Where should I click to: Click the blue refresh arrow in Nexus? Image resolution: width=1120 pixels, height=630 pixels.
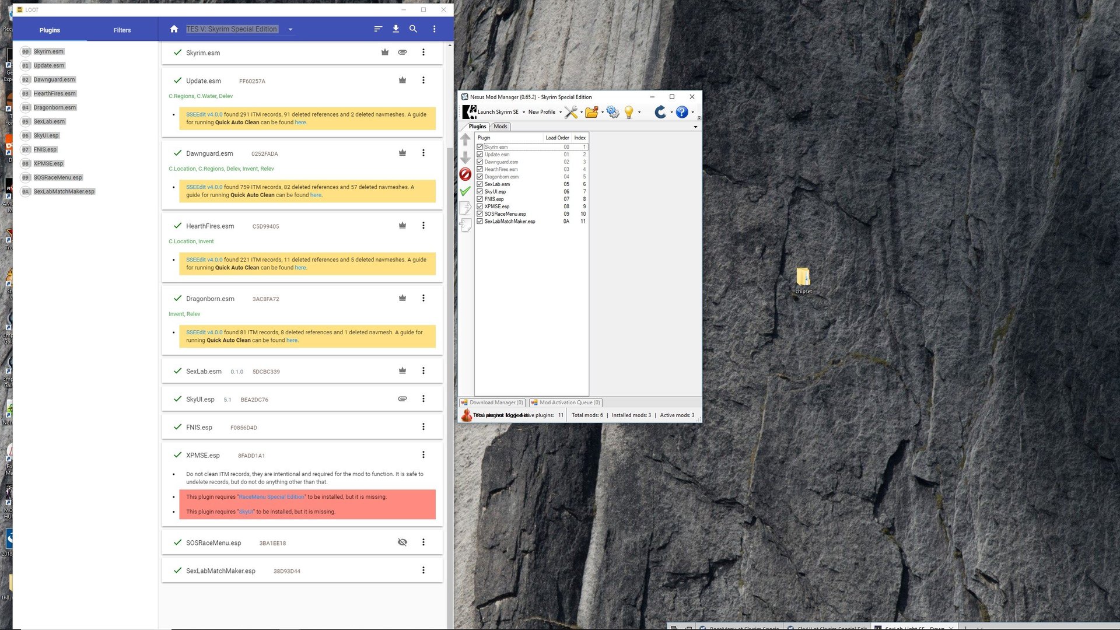(660, 112)
